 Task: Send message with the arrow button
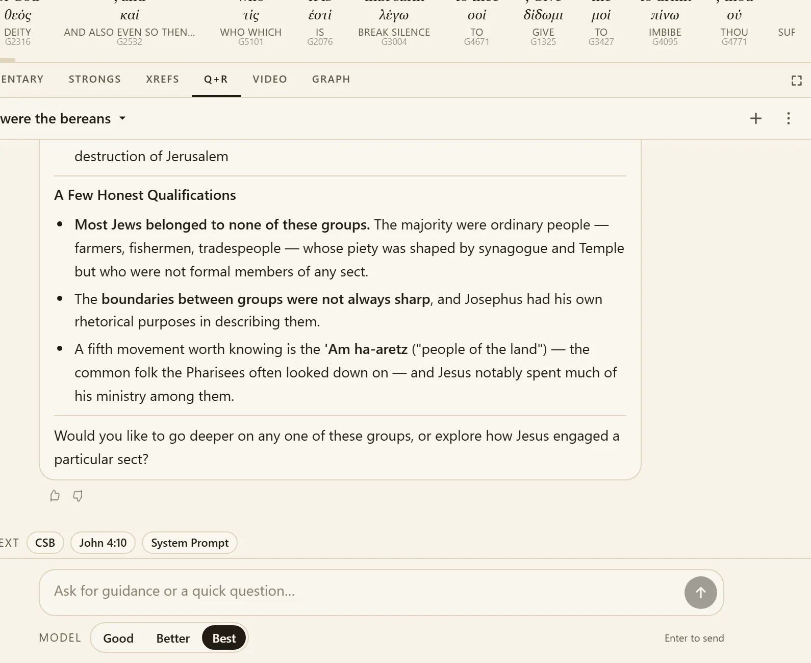701,593
